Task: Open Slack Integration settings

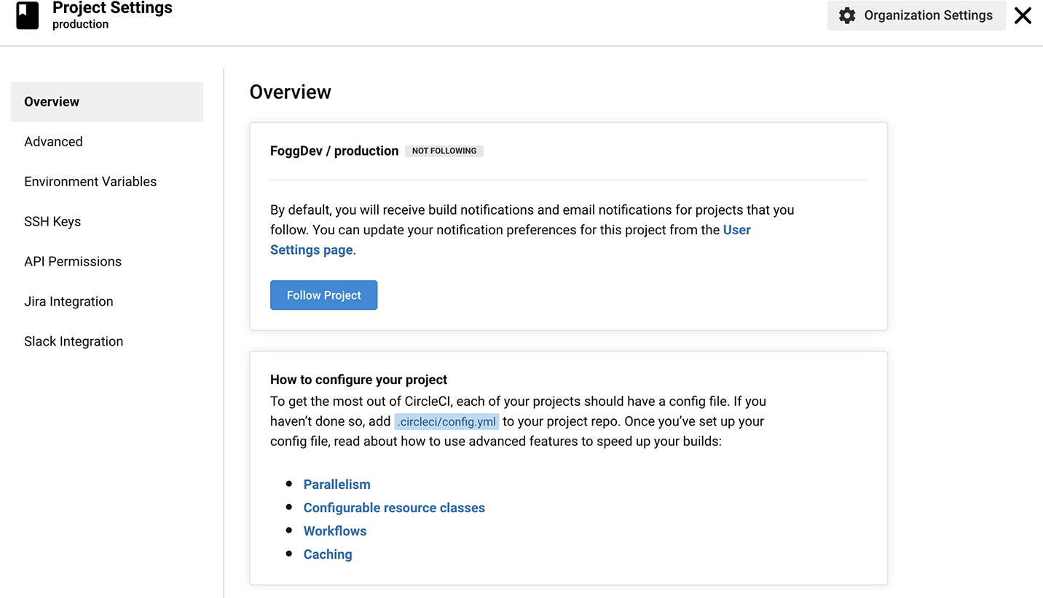Action: [x=74, y=342]
